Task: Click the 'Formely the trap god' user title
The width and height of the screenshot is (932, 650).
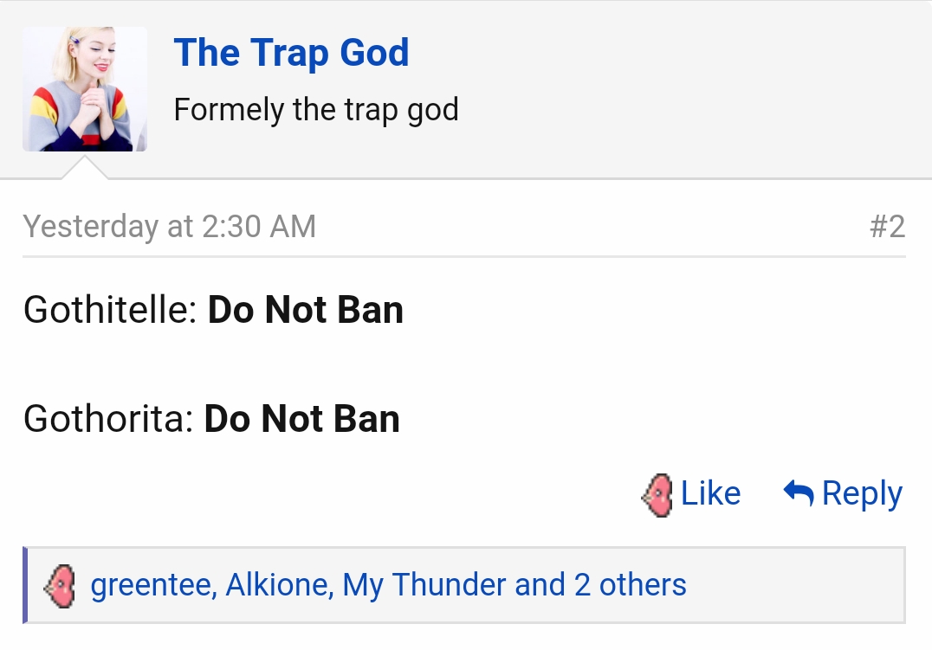Action: (316, 110)
